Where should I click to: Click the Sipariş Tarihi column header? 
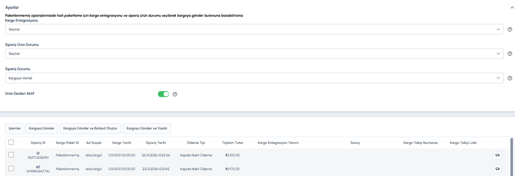[156, 143]
